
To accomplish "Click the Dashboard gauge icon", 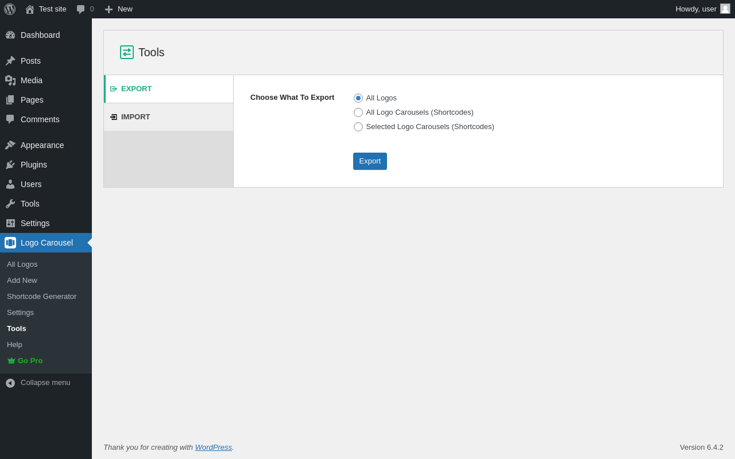I will click(x=10, y=35).
